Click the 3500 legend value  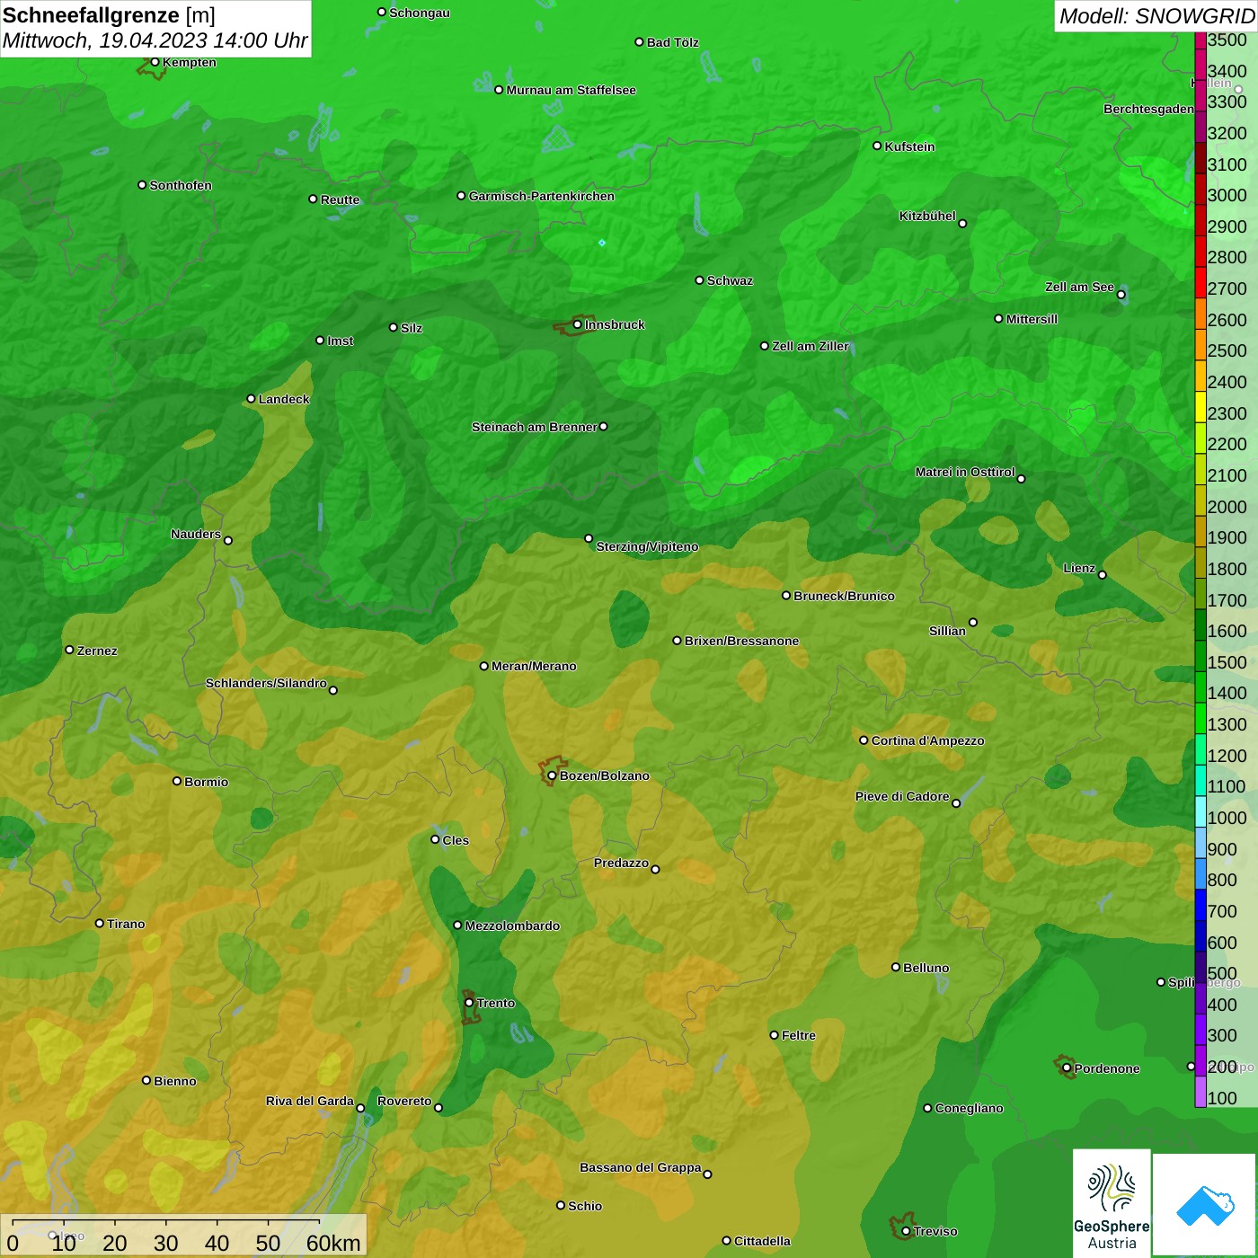[x=1227, y=40]
